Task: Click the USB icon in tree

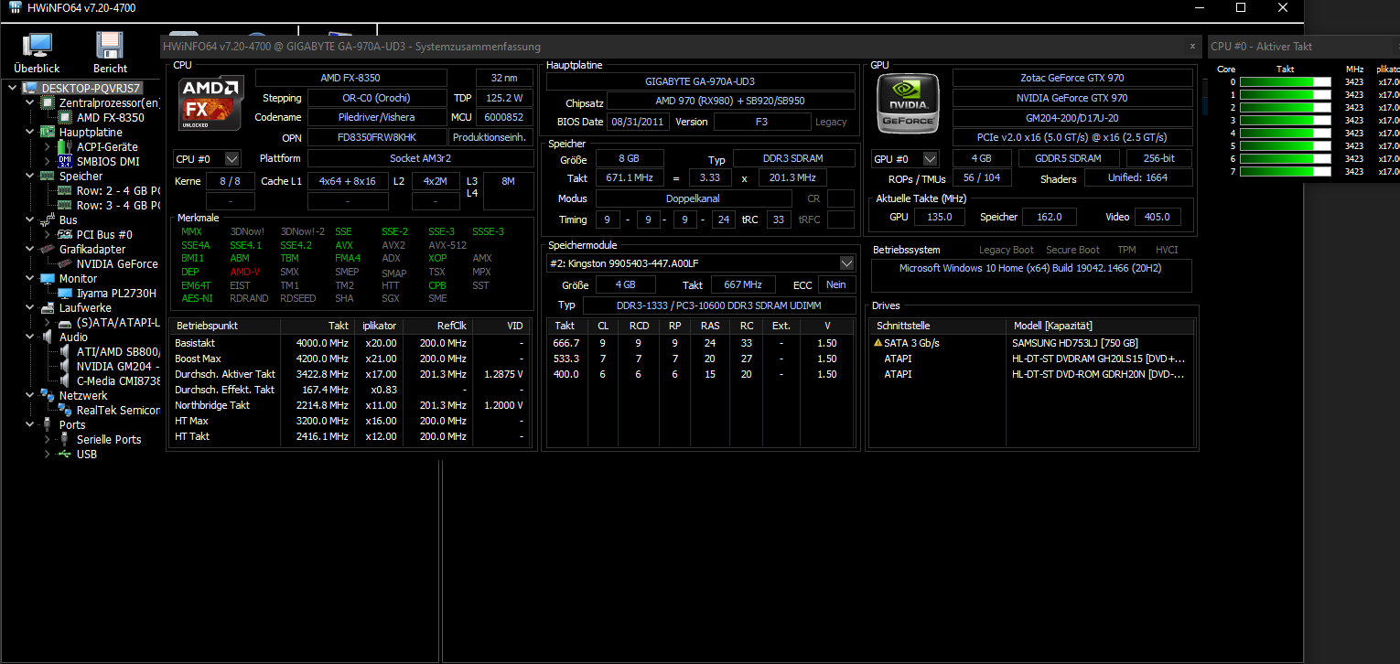Action: [66, 454]
